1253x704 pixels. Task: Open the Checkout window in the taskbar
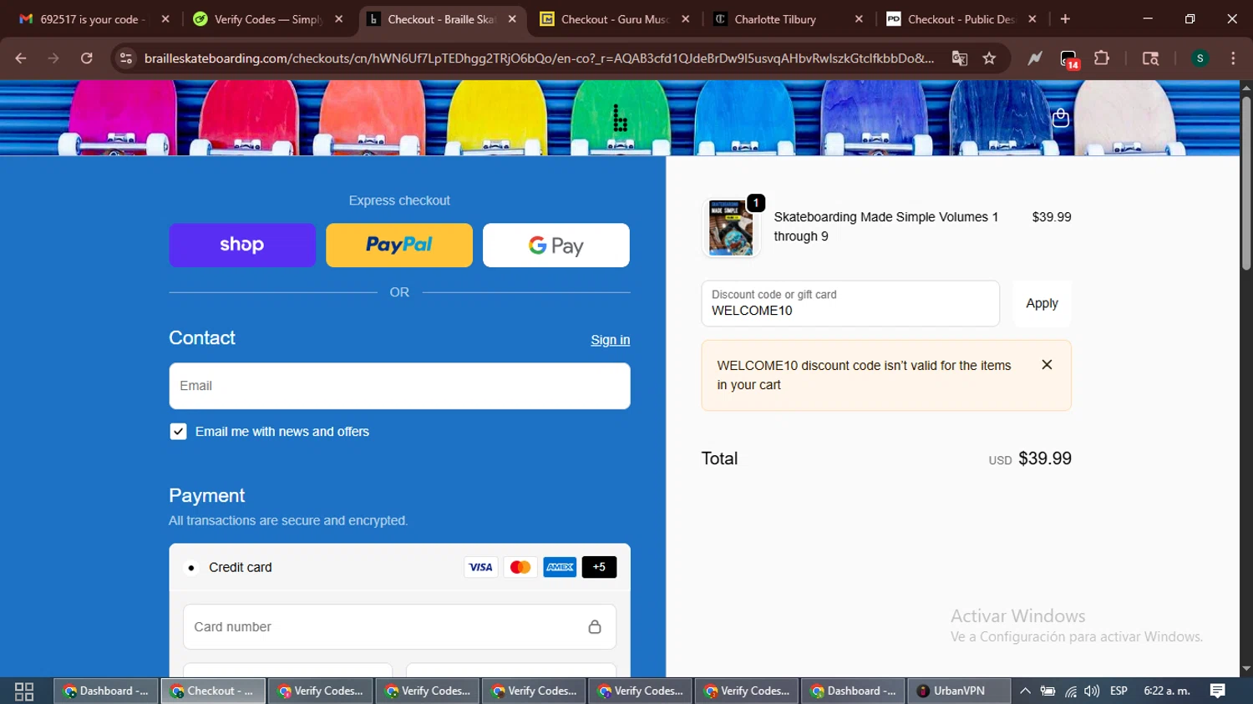tap(213, 691)
